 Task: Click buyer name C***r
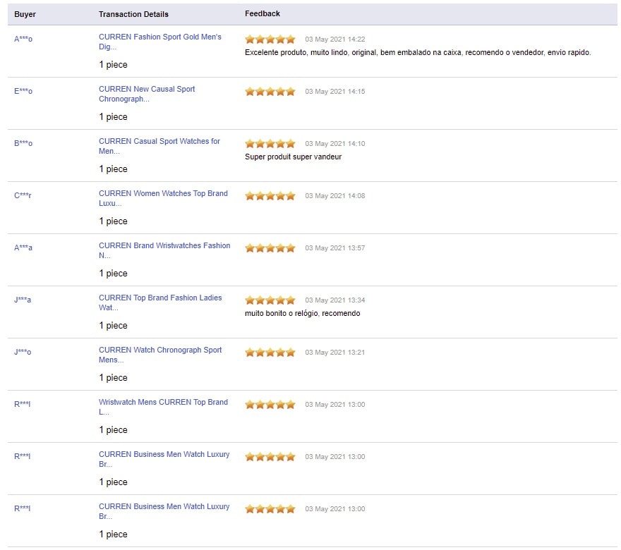(x=23, y=195)
